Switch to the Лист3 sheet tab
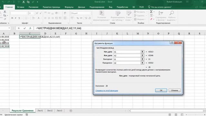206x116 pixels. (59, 111)
